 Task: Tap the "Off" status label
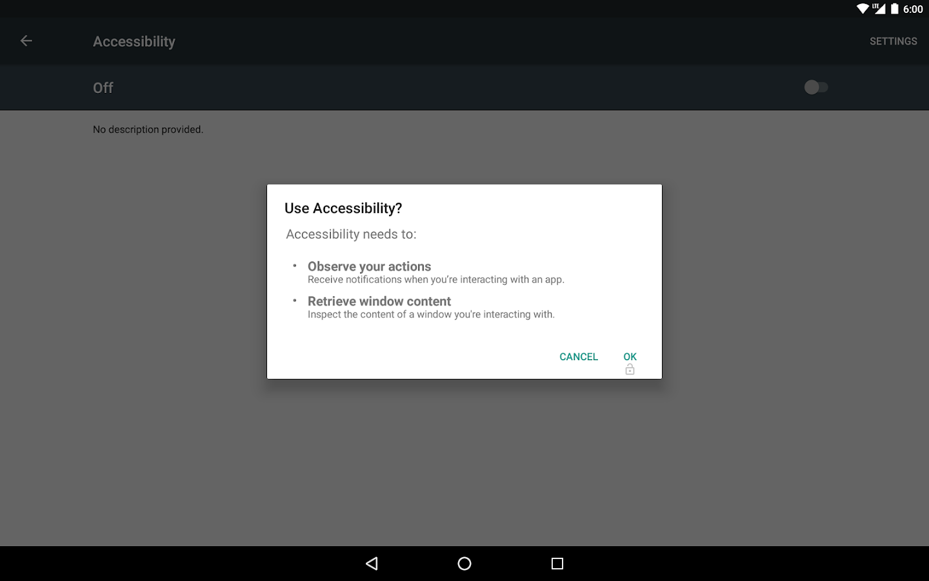click(103, 88)
